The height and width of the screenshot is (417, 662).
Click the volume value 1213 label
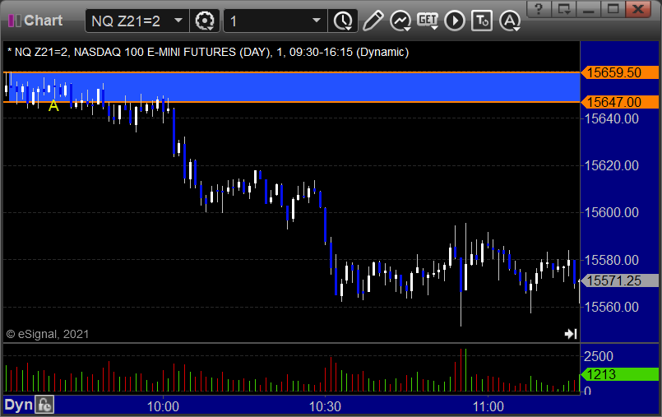coord(619,374)
